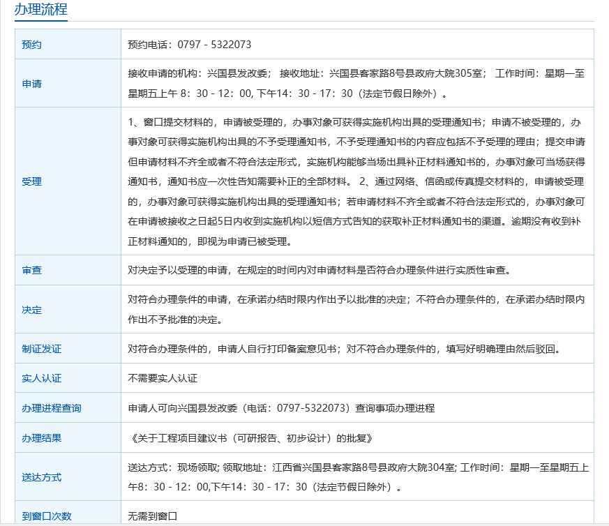Click the 接收申请的机构 address description
The width and height of the screenshot is (609, 526).
(356, 83)
